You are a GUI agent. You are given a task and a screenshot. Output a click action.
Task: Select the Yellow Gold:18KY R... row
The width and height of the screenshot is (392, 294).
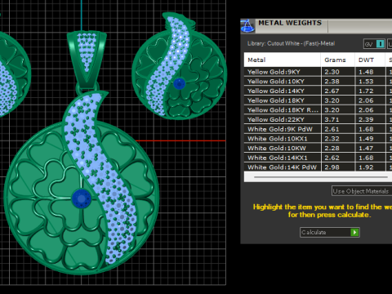coord(318,110)
